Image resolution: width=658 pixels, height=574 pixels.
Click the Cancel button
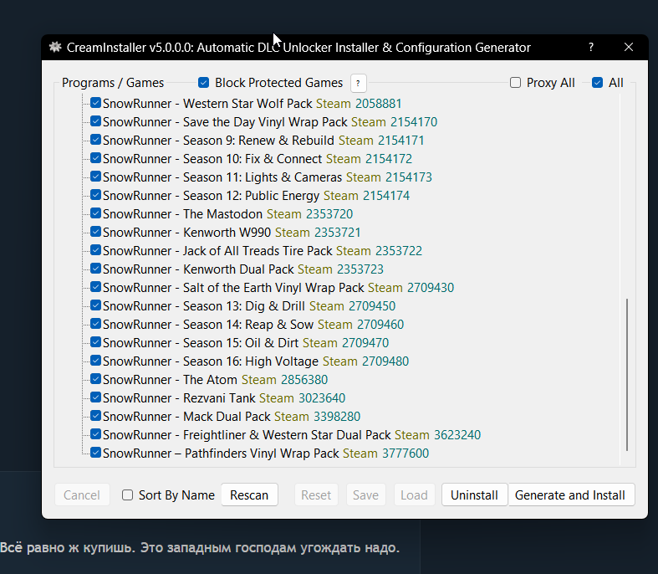(82, 495)
